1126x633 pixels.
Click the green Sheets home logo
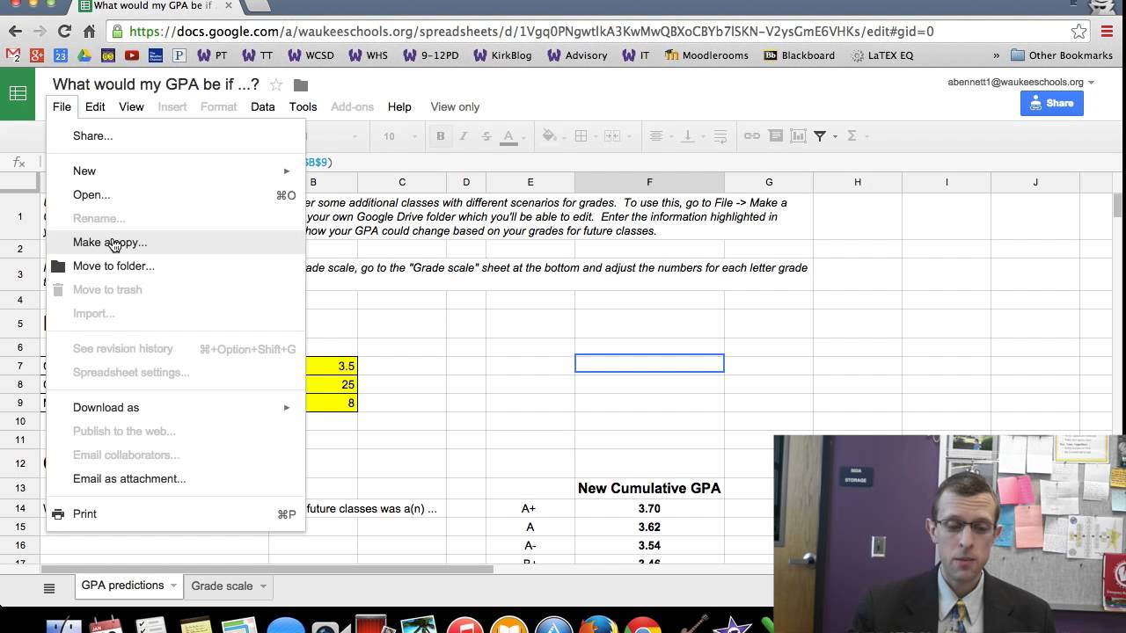[18, 93]
